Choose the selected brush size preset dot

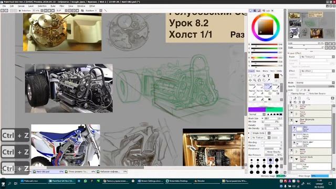pos(270,160)
